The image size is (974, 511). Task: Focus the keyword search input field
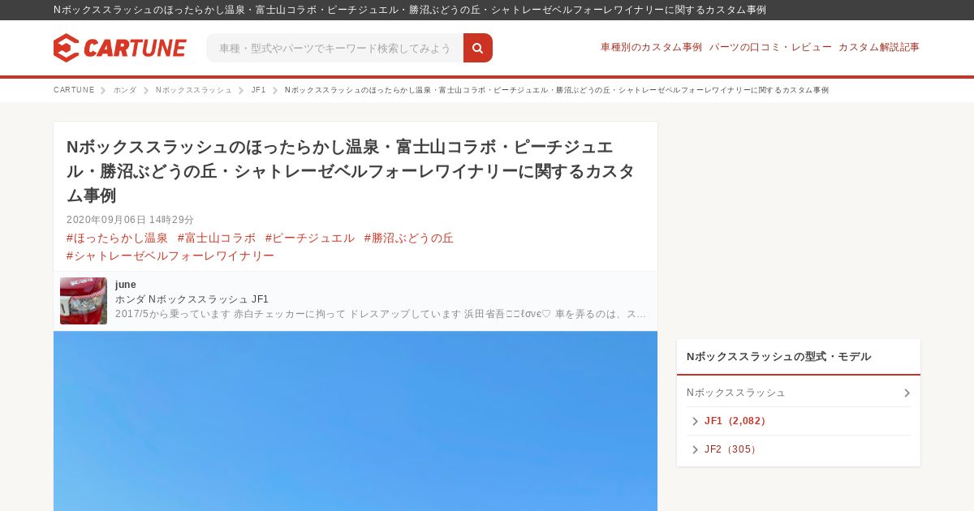click(x=334, y=48)
